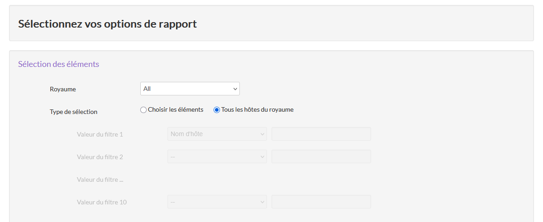Viewport: 543px width, 222px height.
Task: Click the 'Valeur du filtre 10' label
Action: [x=101, y=202]
